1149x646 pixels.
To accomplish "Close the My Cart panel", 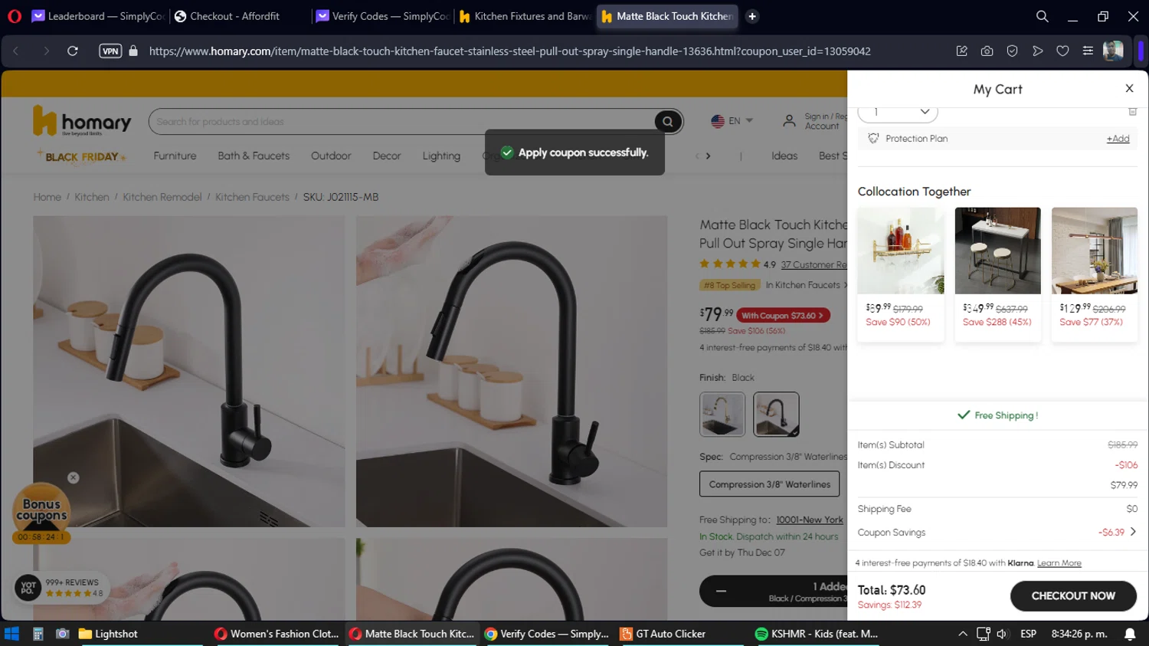I will click(1129, 88).
